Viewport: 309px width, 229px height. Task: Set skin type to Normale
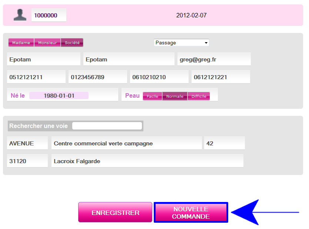[x=175, y=96]
